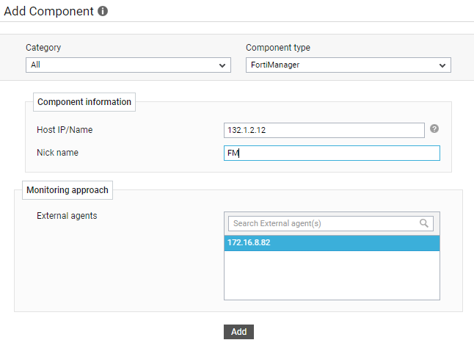This screenshot has height=351, width=474.
Task: Click the Component information section header
Action: [84, 102]
